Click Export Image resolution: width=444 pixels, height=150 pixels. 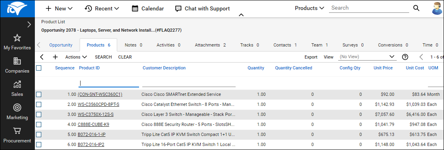[x=311, y=57]
